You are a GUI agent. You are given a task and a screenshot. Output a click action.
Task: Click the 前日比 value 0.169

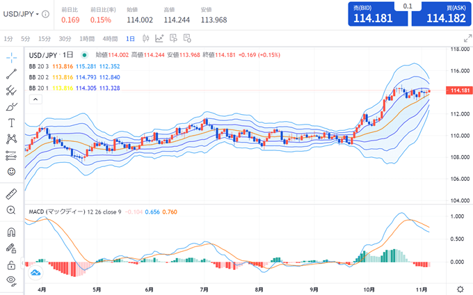coord(70,20)
